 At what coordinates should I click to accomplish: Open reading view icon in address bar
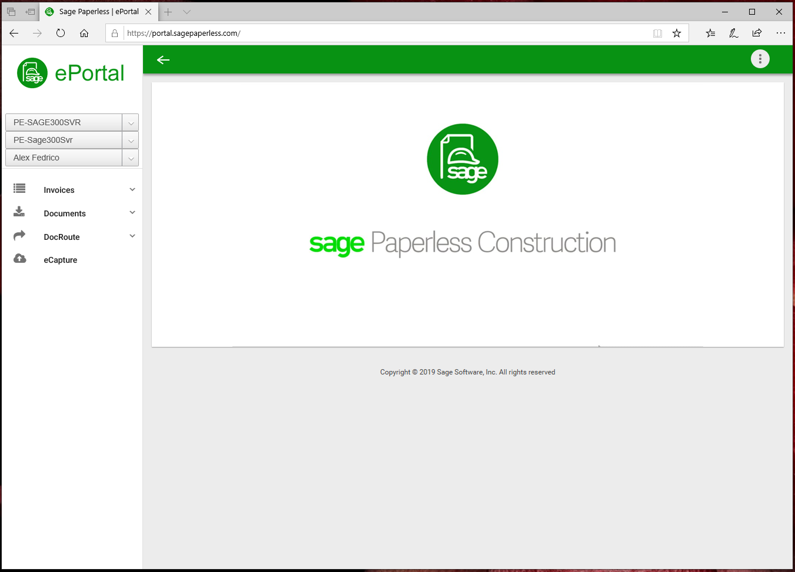657,34
